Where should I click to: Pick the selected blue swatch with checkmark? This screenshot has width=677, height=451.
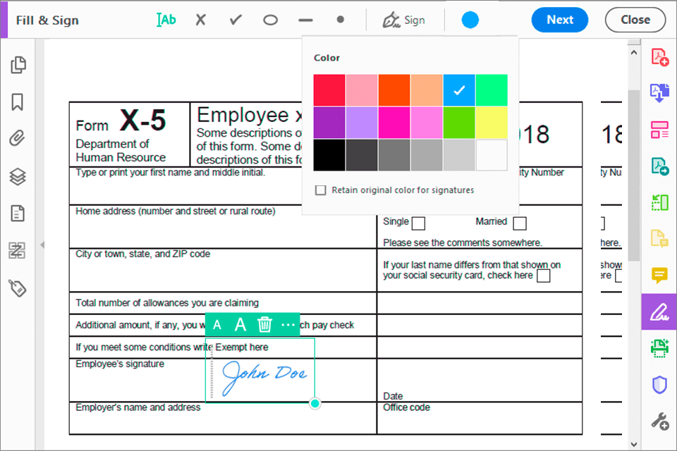tap(459, 90)
